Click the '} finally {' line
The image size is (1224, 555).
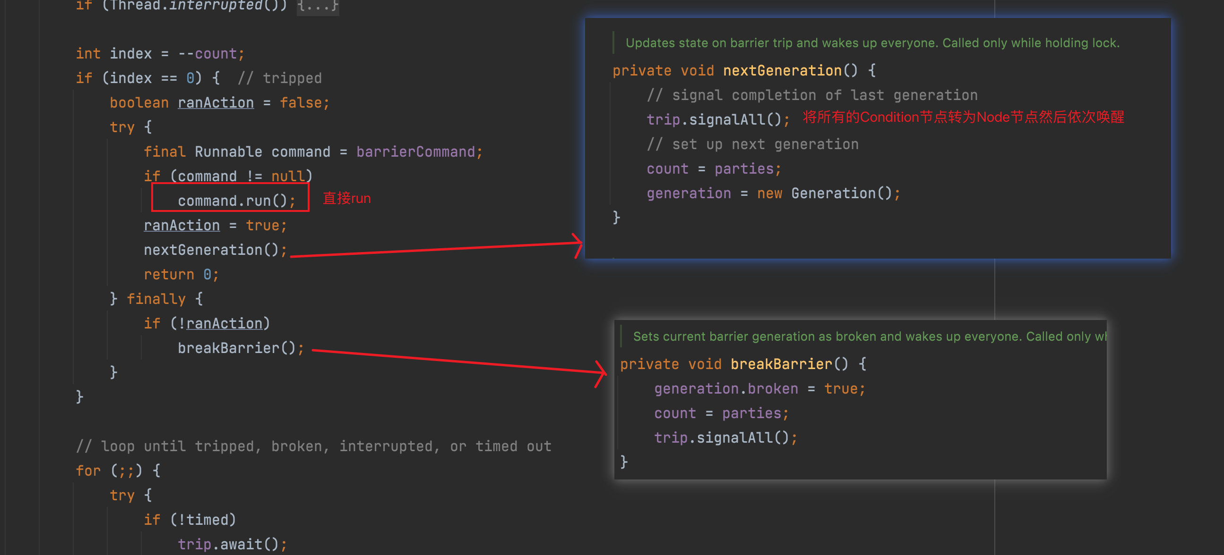point(156,298)
